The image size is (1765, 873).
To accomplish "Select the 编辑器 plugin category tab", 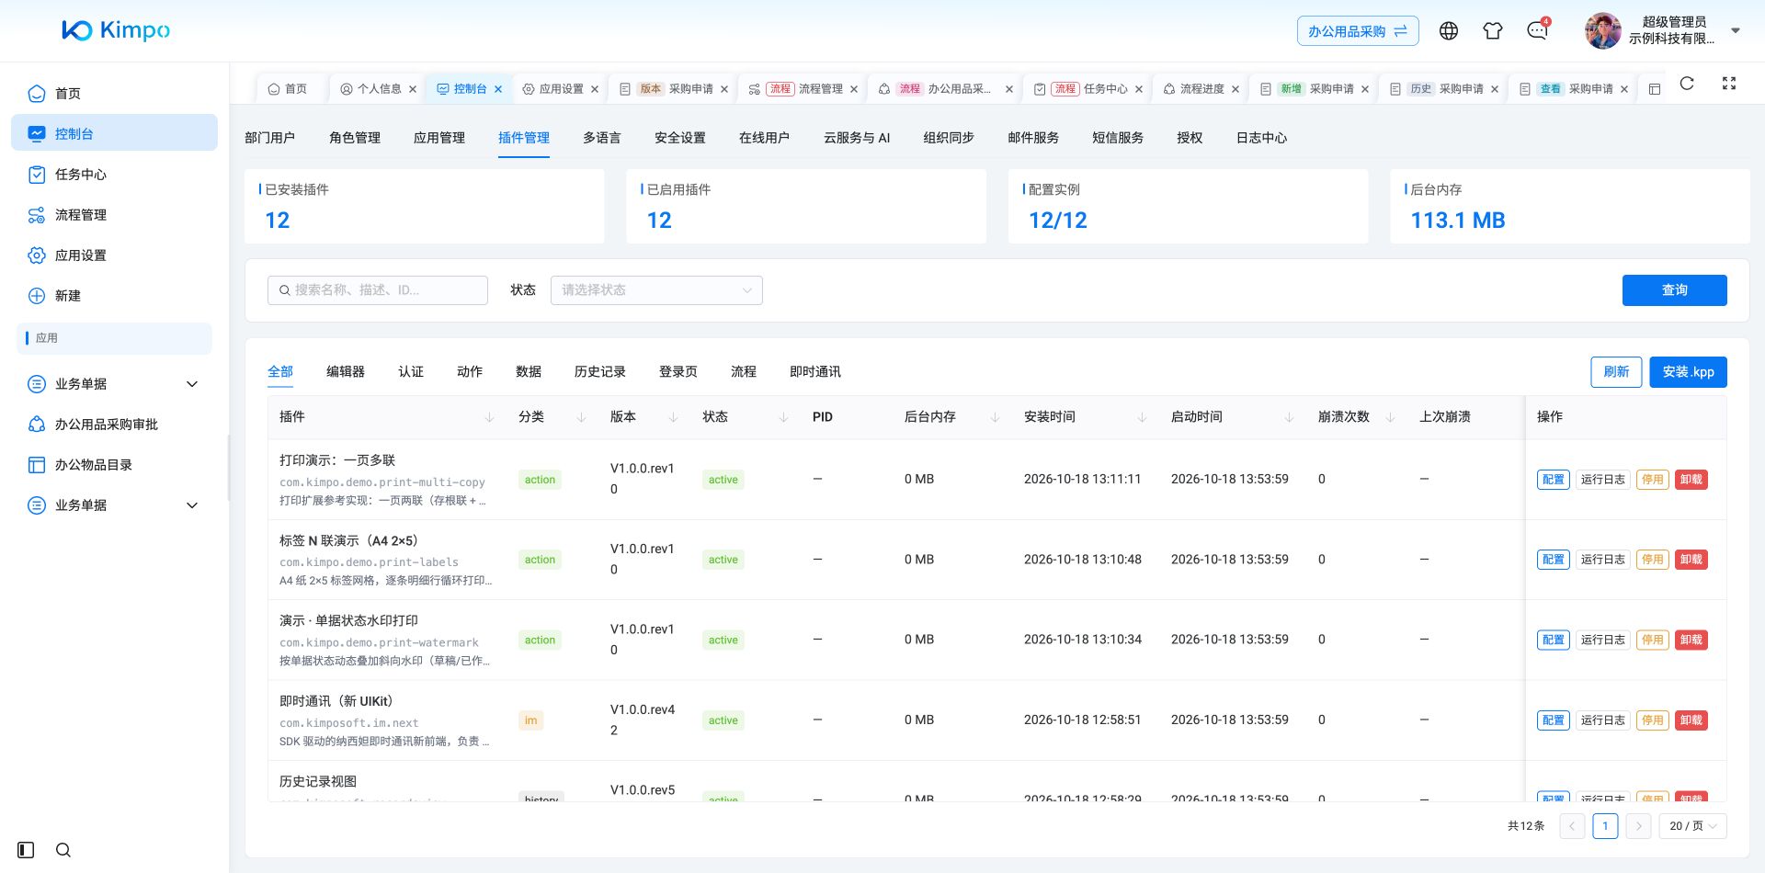I will [346, 372].
